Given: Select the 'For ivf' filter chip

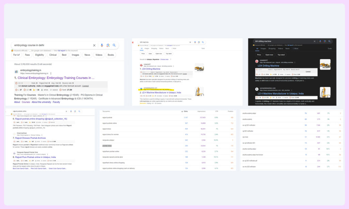Looking at the screenshot, I should [16, 55].
